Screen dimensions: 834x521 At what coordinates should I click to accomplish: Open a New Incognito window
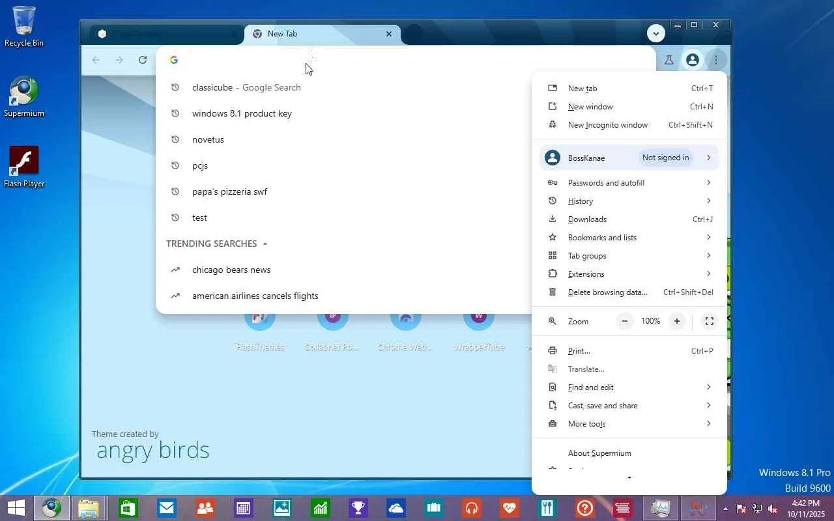(x=629, y=125)
